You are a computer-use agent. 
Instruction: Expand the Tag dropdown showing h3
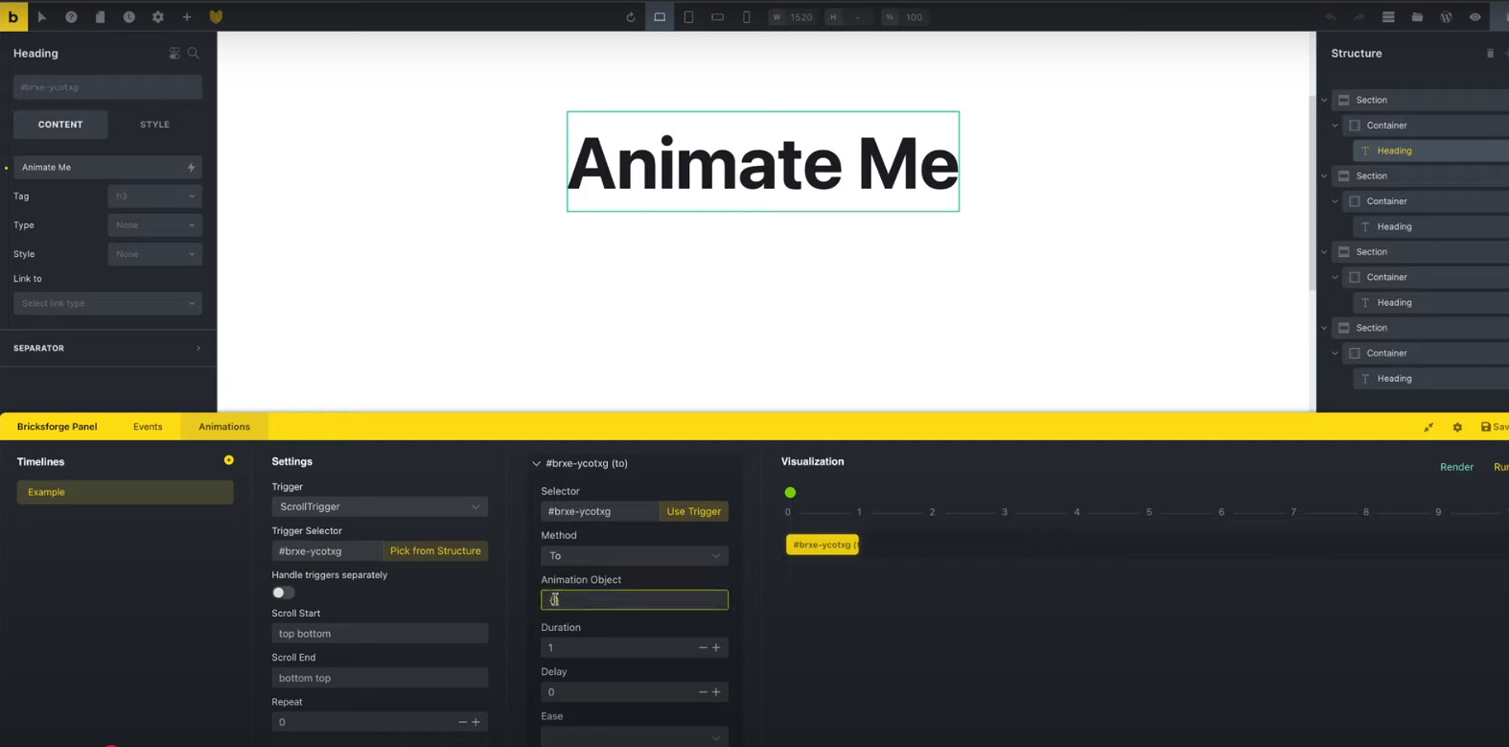(154, 197)
